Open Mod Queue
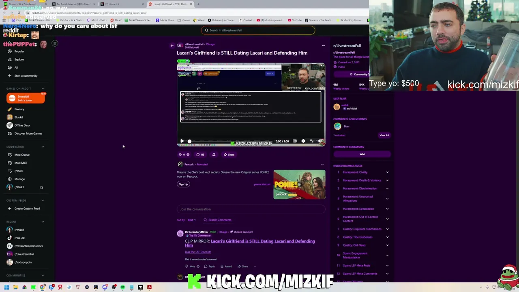 (x=22, y=155)
